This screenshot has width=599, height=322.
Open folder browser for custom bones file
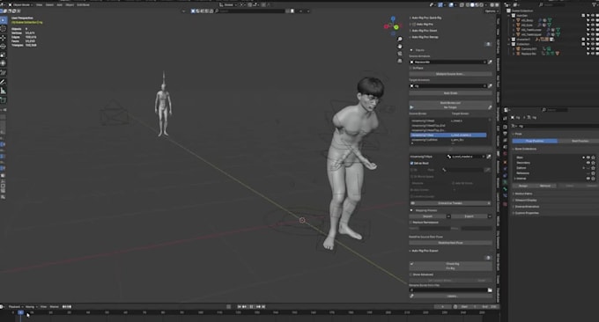pos(490,290)
